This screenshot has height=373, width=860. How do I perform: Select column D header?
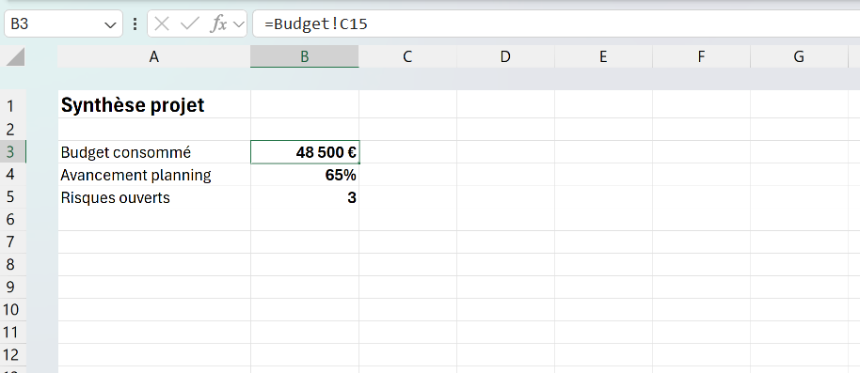click(505, 56)
